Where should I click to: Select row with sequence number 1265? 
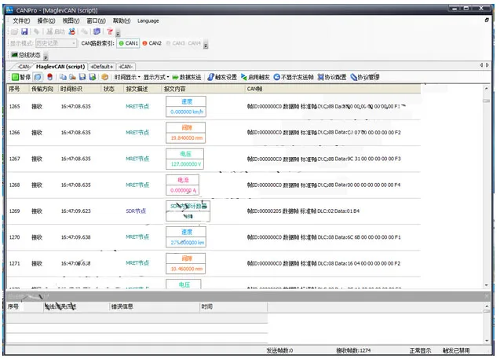(214, 107)
